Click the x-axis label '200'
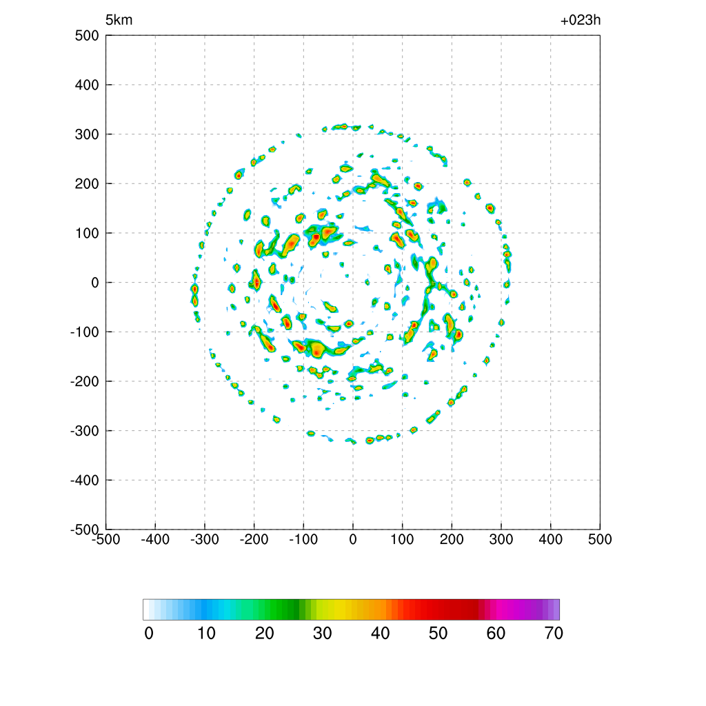 pyautogui.click(x=452, y=539)
